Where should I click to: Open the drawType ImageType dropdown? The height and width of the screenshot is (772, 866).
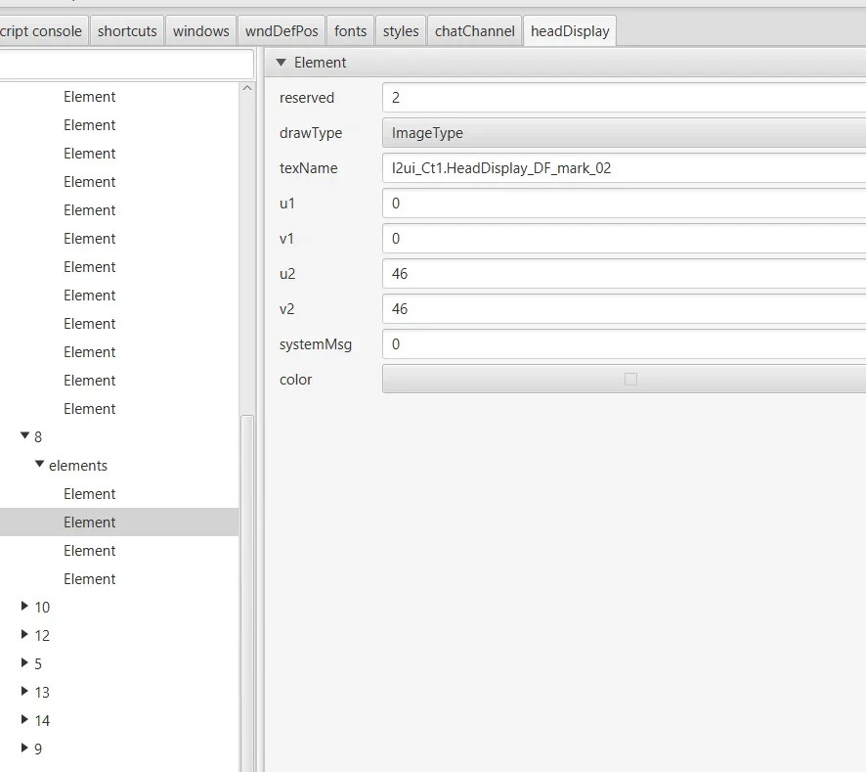(x=625, y=133)
